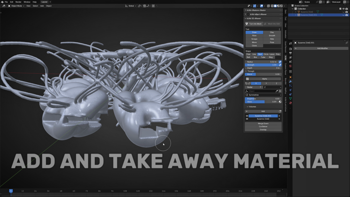Image resolution: width=350 pixels, height=197 pixels.
Task: Switch to the Layout workspace tab
Action: tap(45, 2)
